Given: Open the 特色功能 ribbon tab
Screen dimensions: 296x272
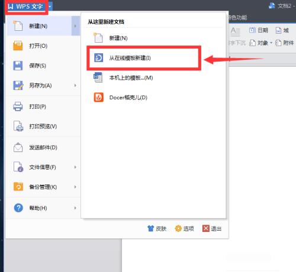Looking at the screenshot, I should [237, 18].
